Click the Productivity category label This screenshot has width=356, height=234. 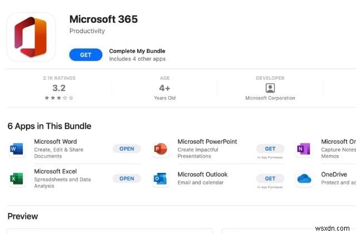tap(87, 31)
